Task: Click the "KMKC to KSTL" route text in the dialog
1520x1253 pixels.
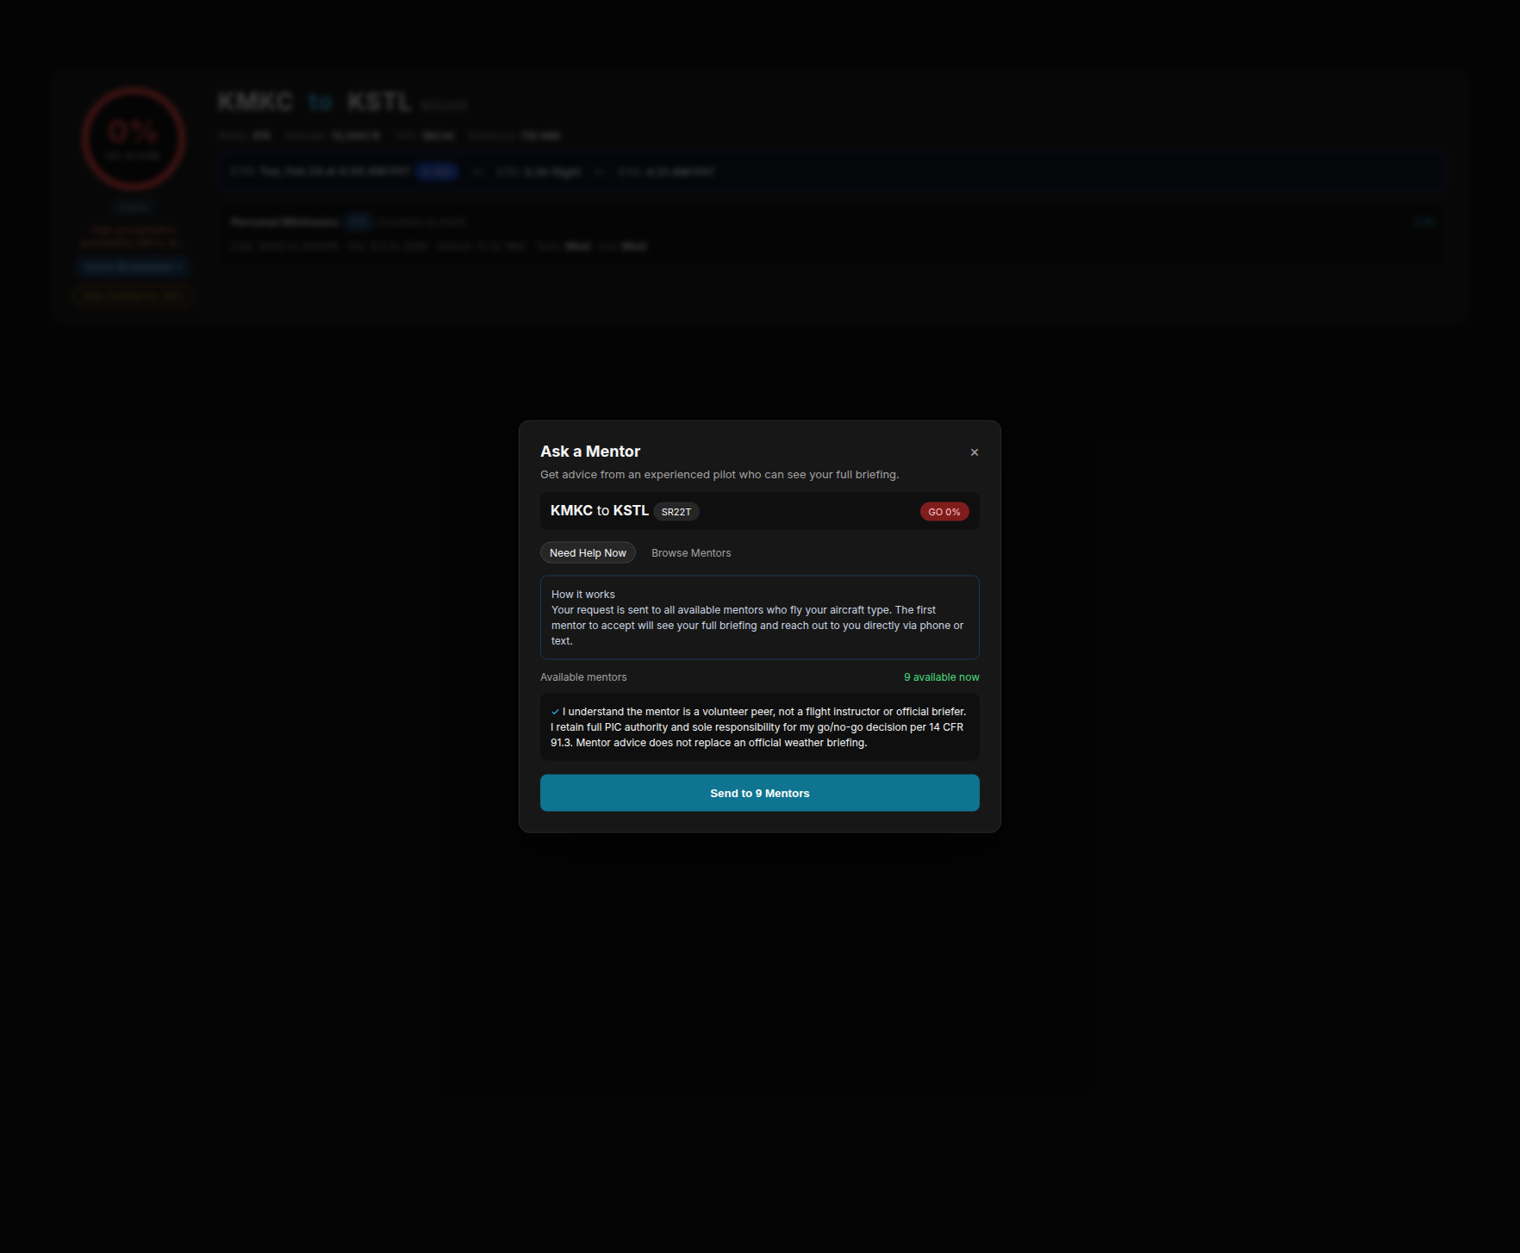Action: (x=600, y=511)
